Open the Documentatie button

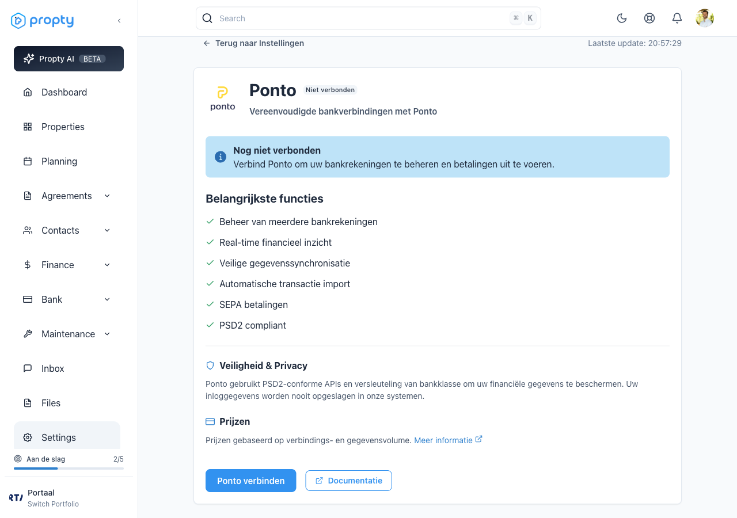349,481
